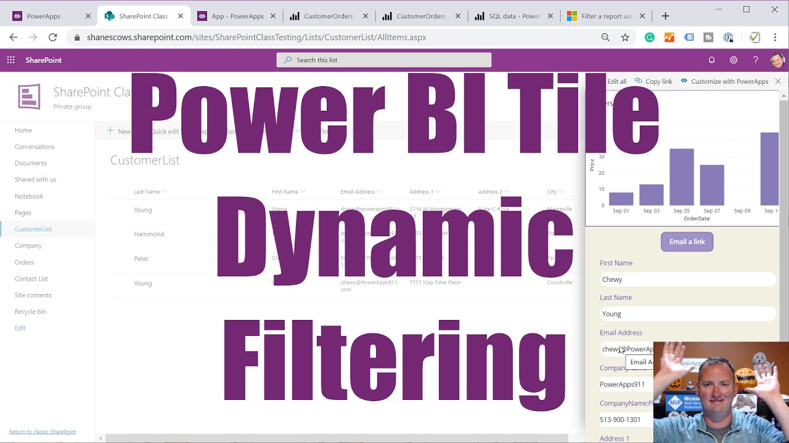The width and height of the screenshot is (789, 443).
Task: Click the Grammarly extension icon
Action: pyautogui.click(x=650, y=38)
